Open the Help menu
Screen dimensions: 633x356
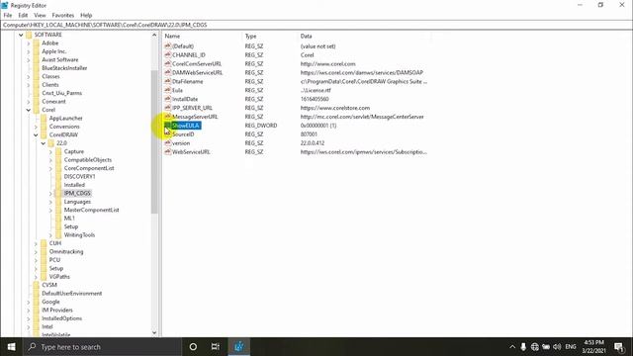86,16
